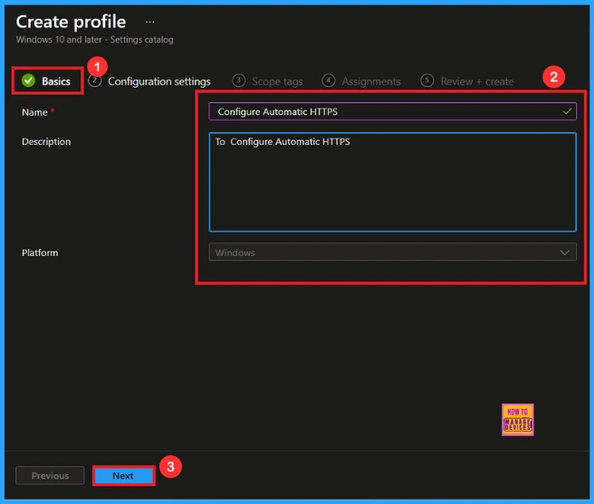Open the Platform dropdown showing Windows
Image resolution: width=594 pixels, height=504 pixels.
(x=392, y=252)
